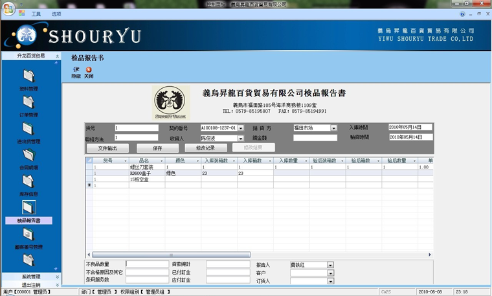Click the ribbon minimize dash icon
The height and width of the screenshot is (296, 492).
pyautogui.click(x=471, y=14)
